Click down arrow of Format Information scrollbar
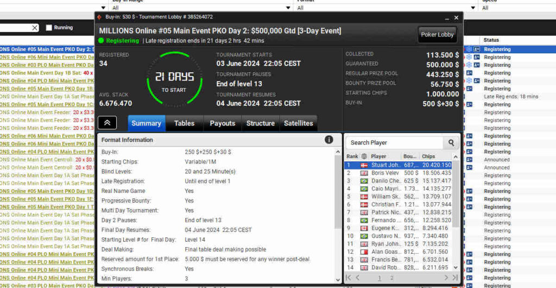This screenshot has width=556, height=288. (x=338, y=280)
